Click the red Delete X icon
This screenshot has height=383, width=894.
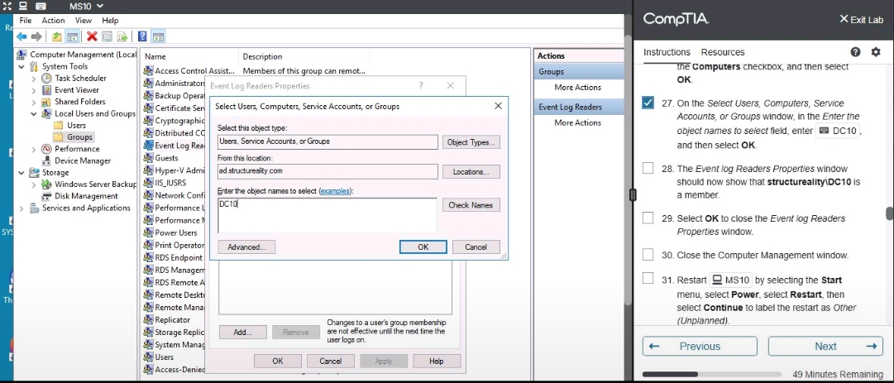[92, 37]
